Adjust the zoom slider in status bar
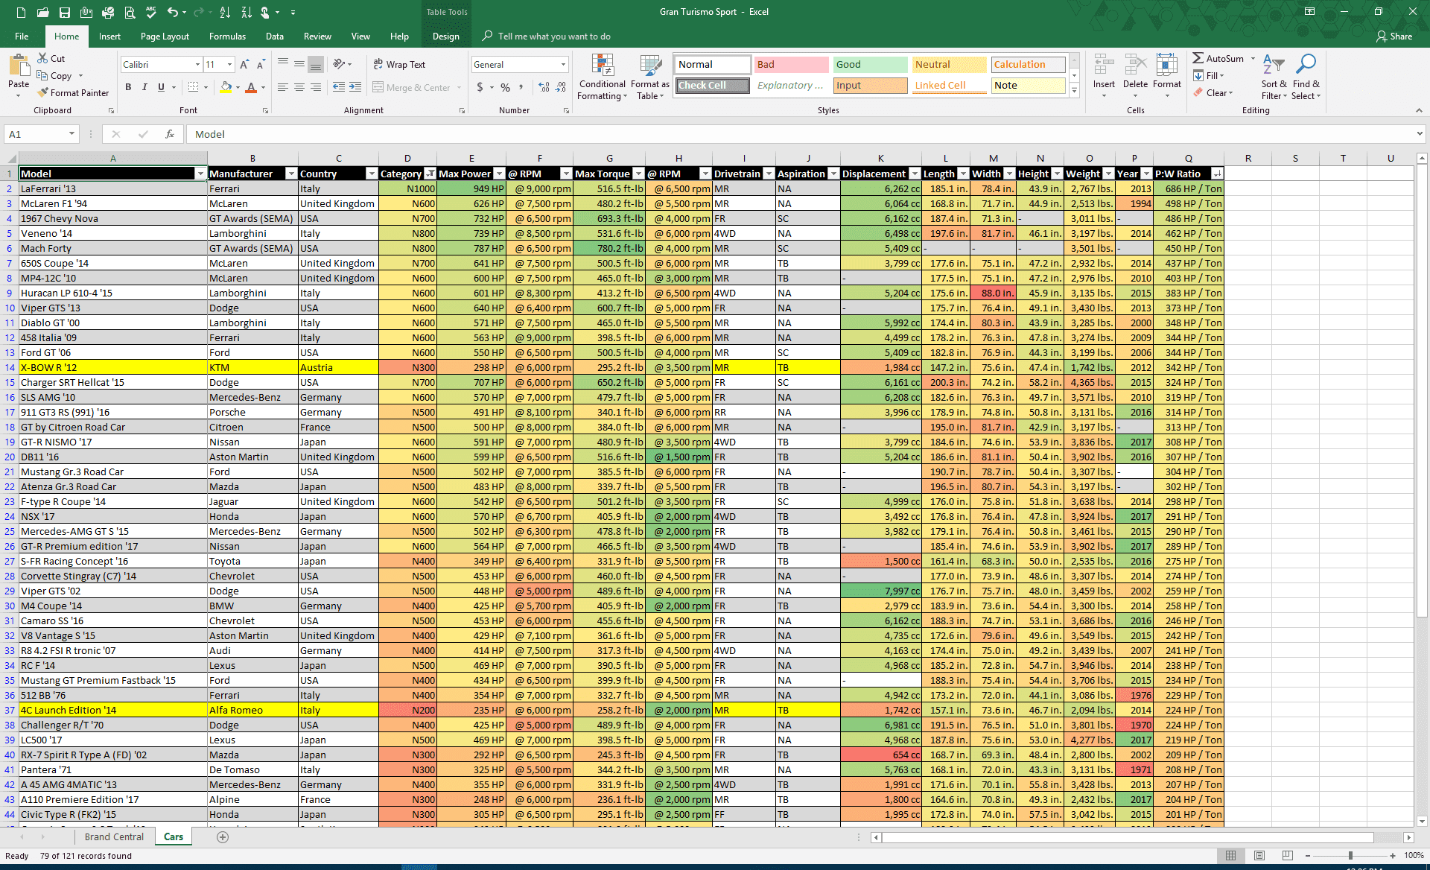Image resolution: width=1430 pixels, height=870 pixels. (1350, 855)
